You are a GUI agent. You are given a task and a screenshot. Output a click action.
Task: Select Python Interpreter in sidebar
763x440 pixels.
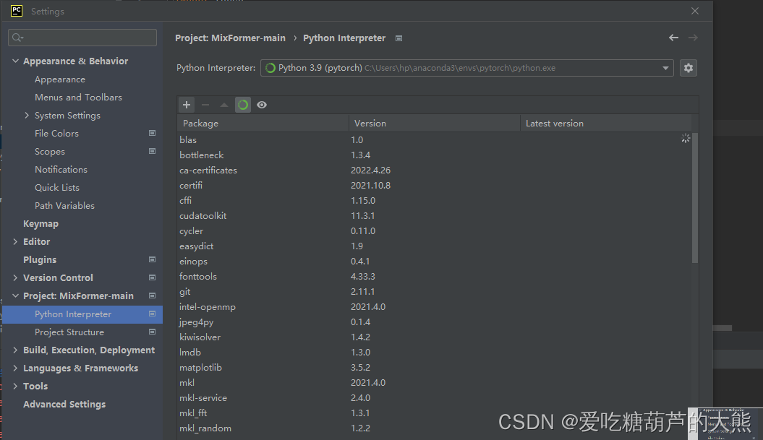click(x=82, y=314)
